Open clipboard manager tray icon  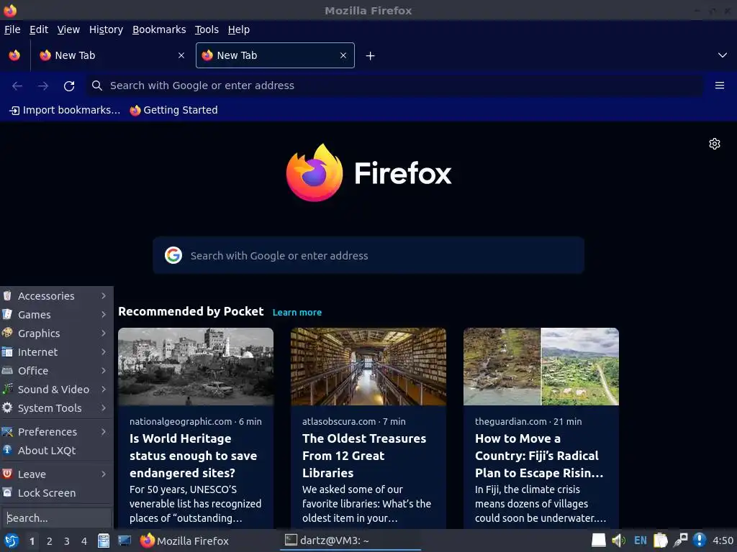coord(661,540)
